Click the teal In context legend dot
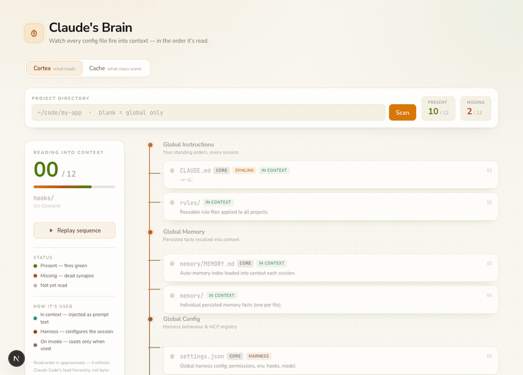Image resolution: width=523 pixels, height=375 pixels. click(35, 318)
